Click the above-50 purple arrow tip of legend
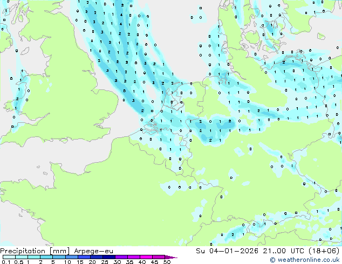342x264 pixels. [x=171, y=257]
